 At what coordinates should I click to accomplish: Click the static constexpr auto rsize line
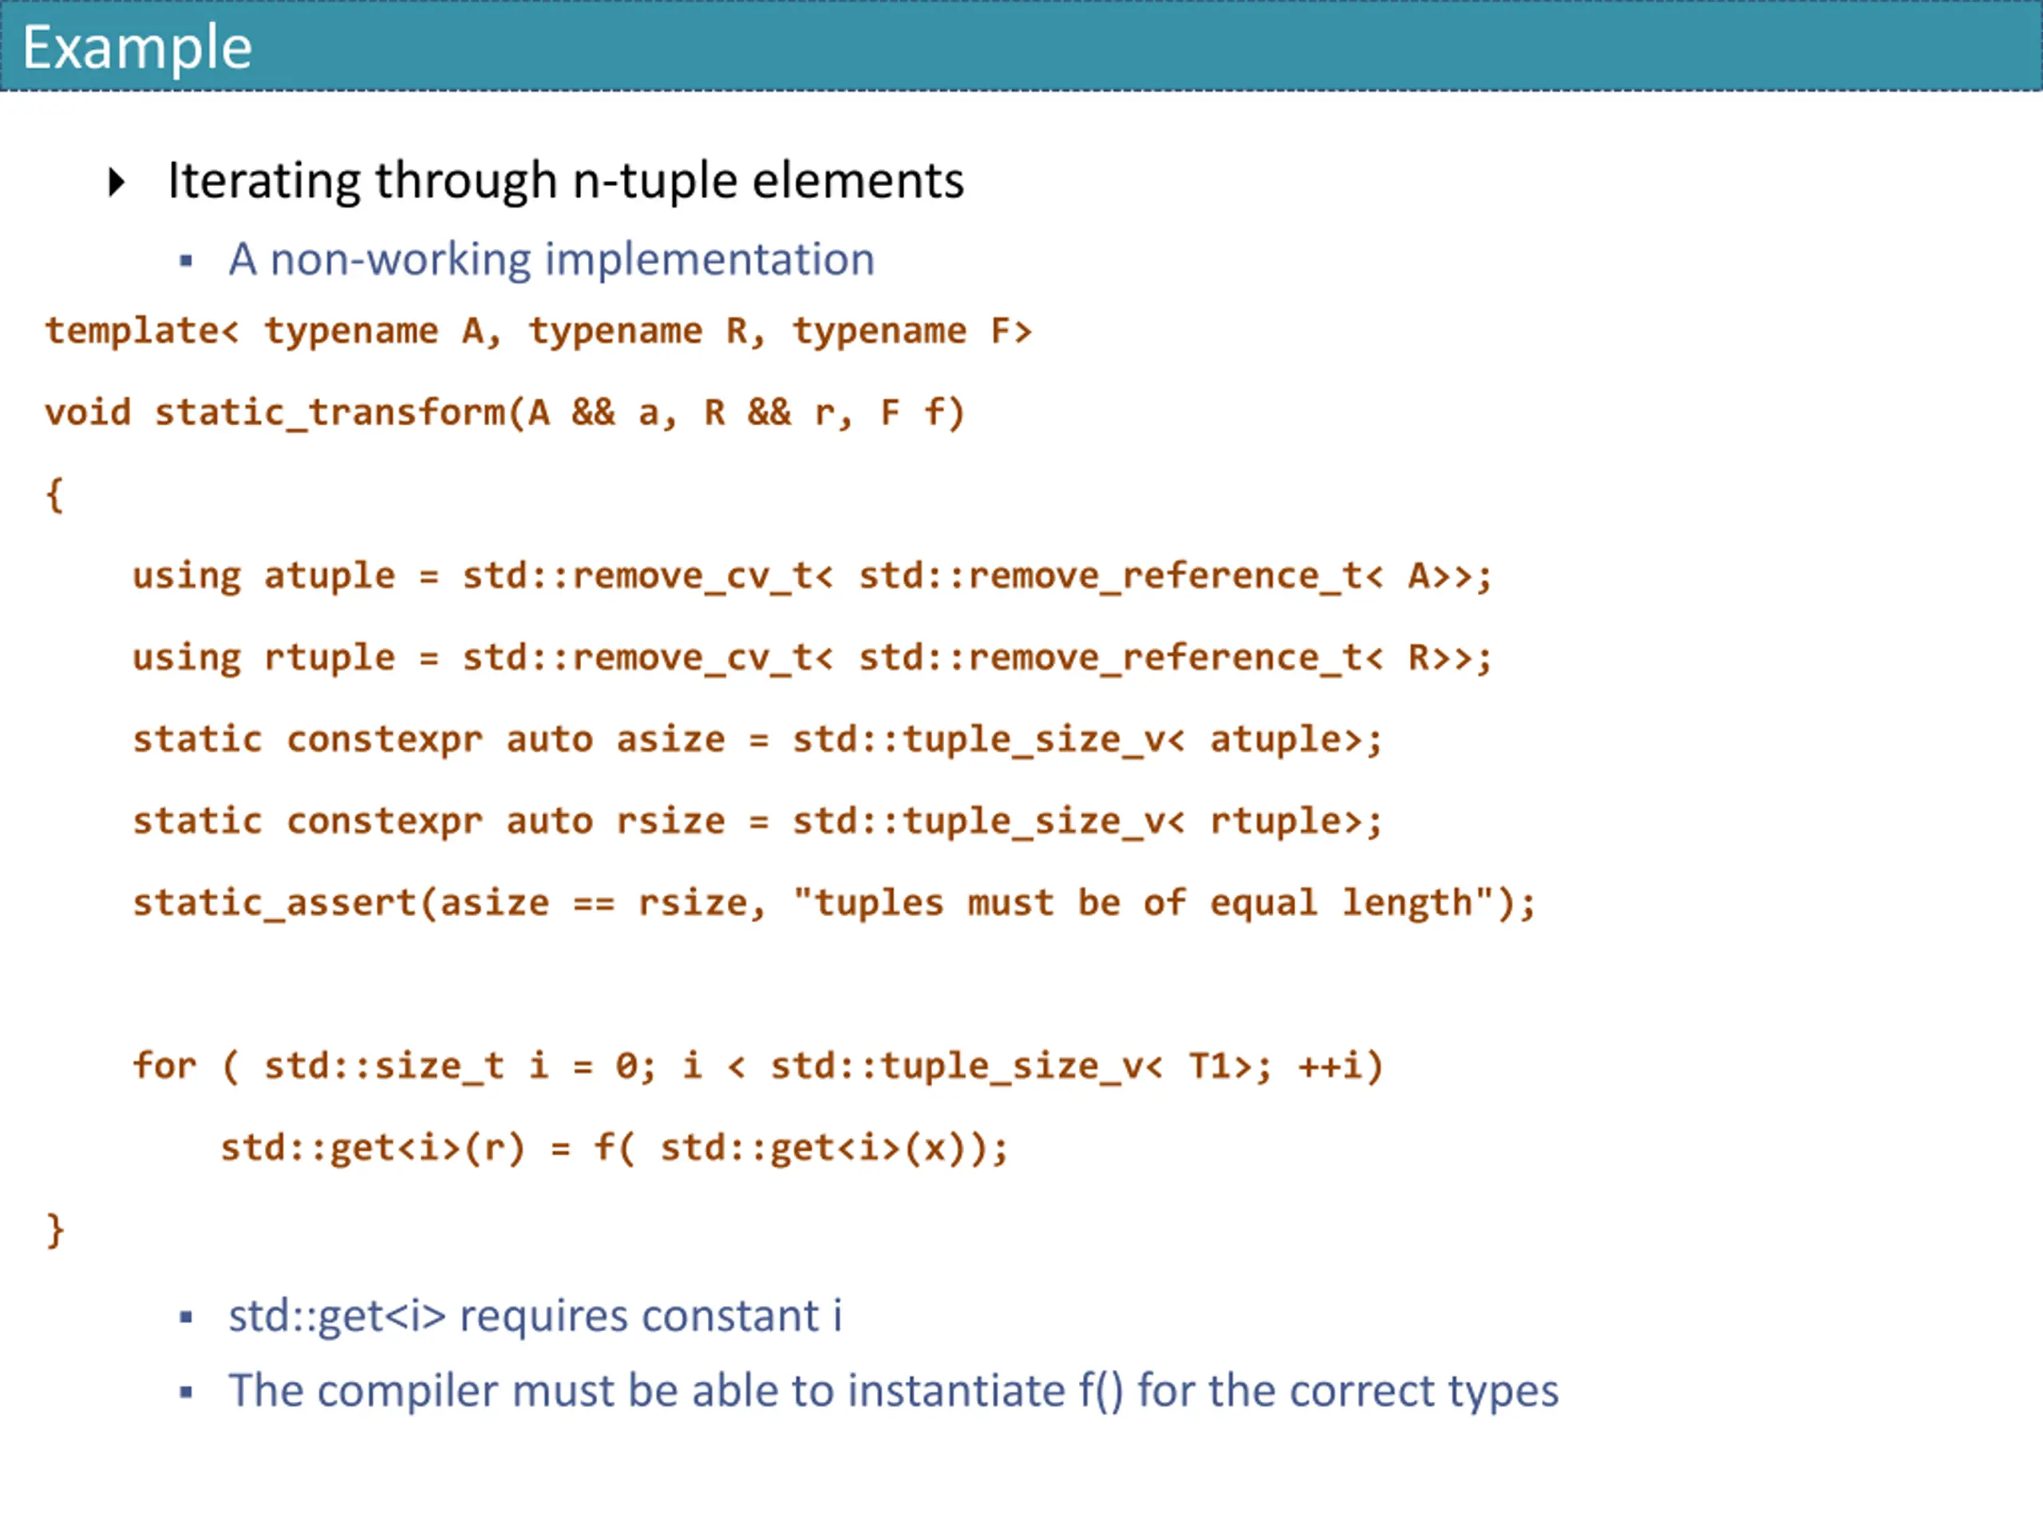[757, 821]
